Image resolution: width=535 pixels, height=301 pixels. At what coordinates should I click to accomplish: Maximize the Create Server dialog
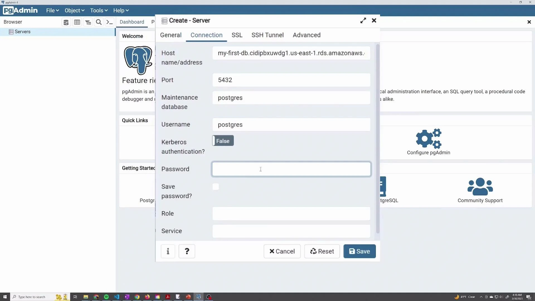click(x=363, y=20)
